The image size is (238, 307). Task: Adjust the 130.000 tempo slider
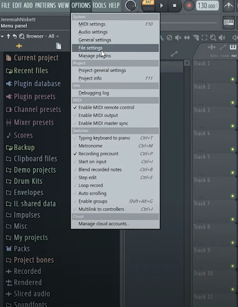(207, 6)
